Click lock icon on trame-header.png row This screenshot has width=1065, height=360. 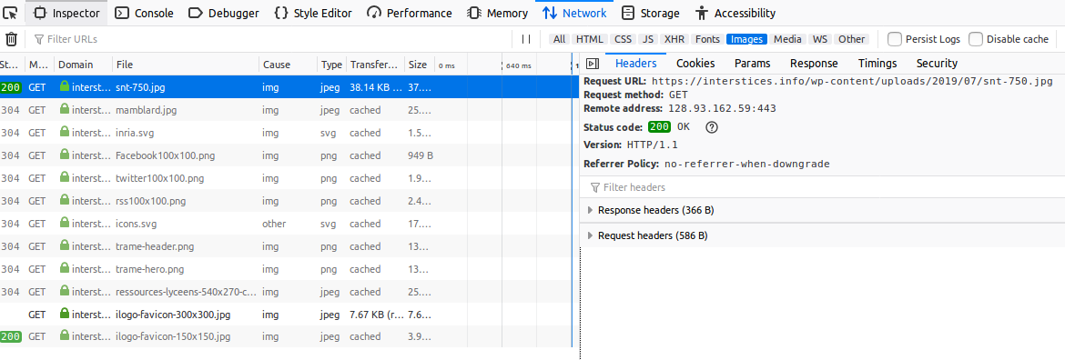coord(65,246)
